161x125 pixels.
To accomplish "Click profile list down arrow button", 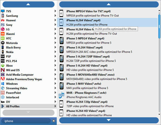I will click(x=109, y=120).
